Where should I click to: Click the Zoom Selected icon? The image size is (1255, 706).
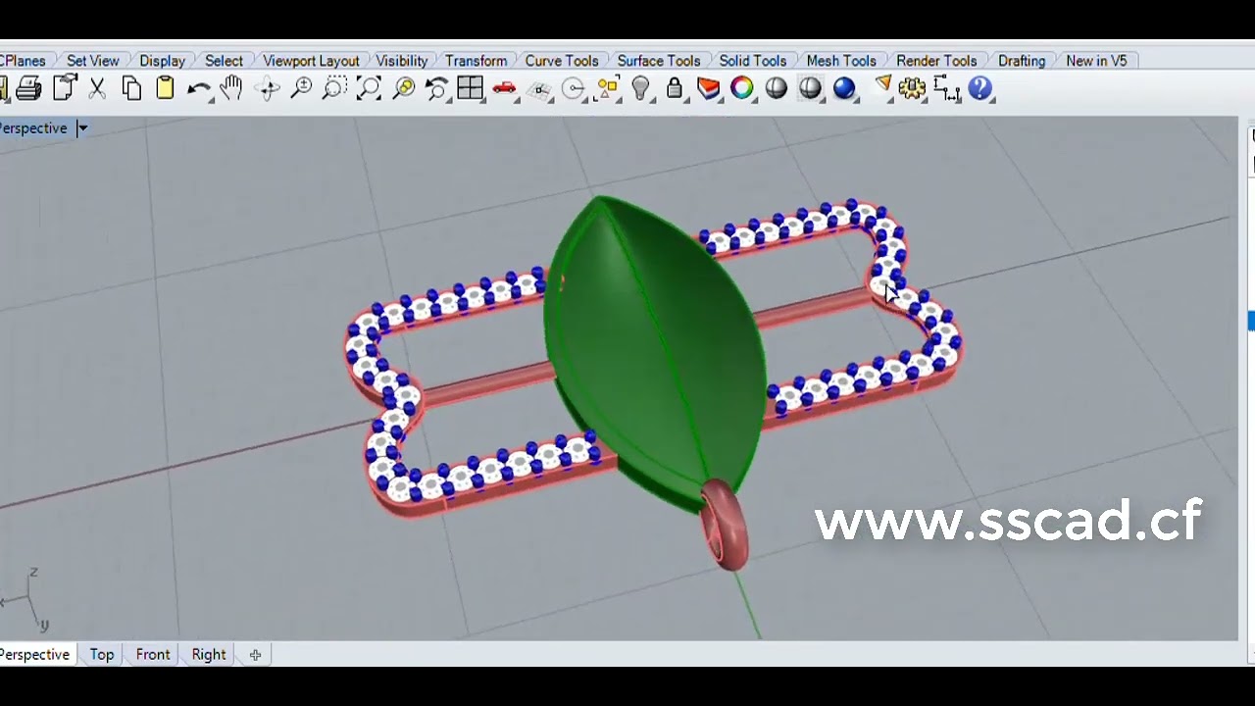403,89
